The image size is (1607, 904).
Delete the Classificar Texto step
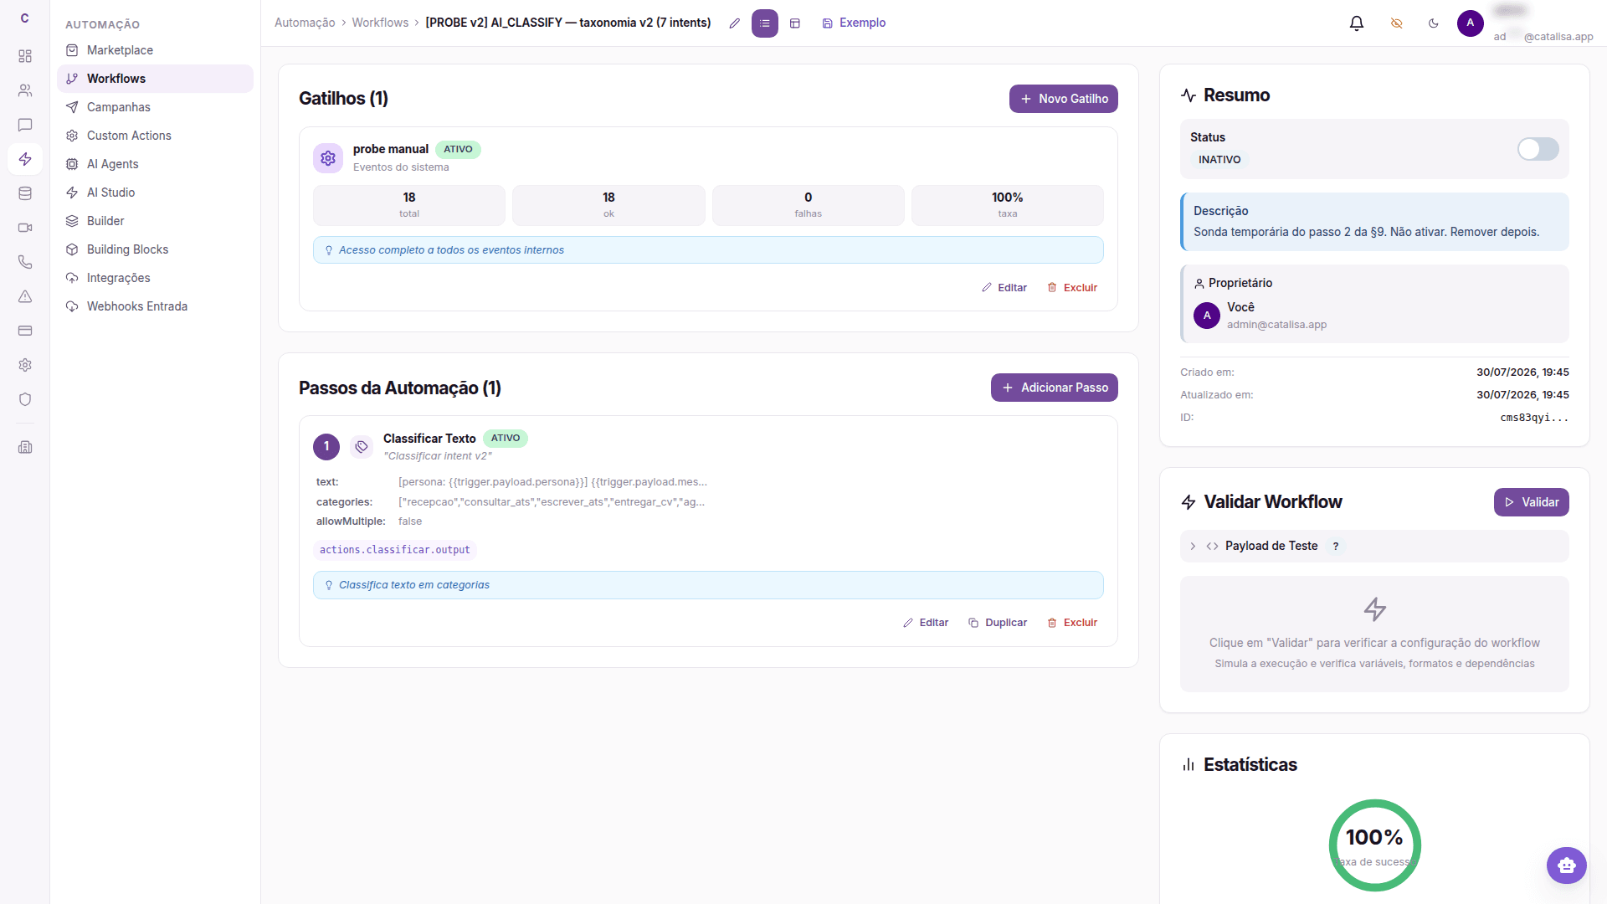1072,623
